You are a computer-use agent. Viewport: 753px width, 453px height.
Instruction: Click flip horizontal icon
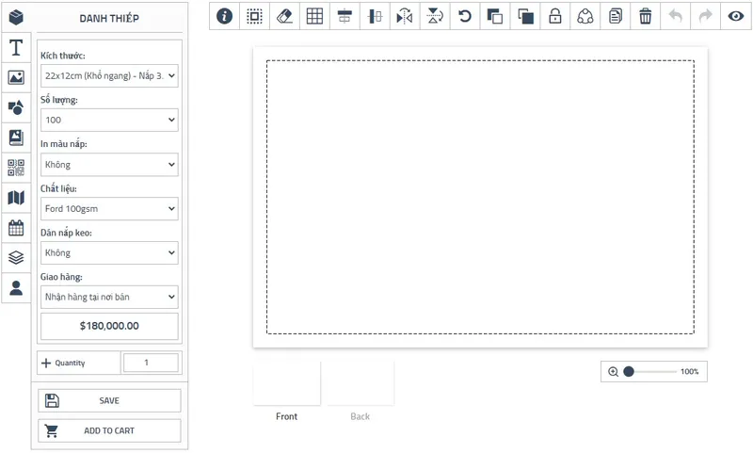click(405, 16)
